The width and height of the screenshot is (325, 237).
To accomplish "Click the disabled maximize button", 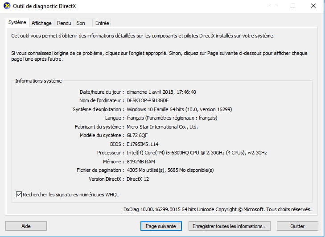I will 293,6.
